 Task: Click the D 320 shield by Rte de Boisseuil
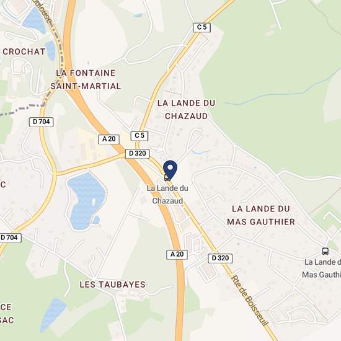(x=220, y=258)
